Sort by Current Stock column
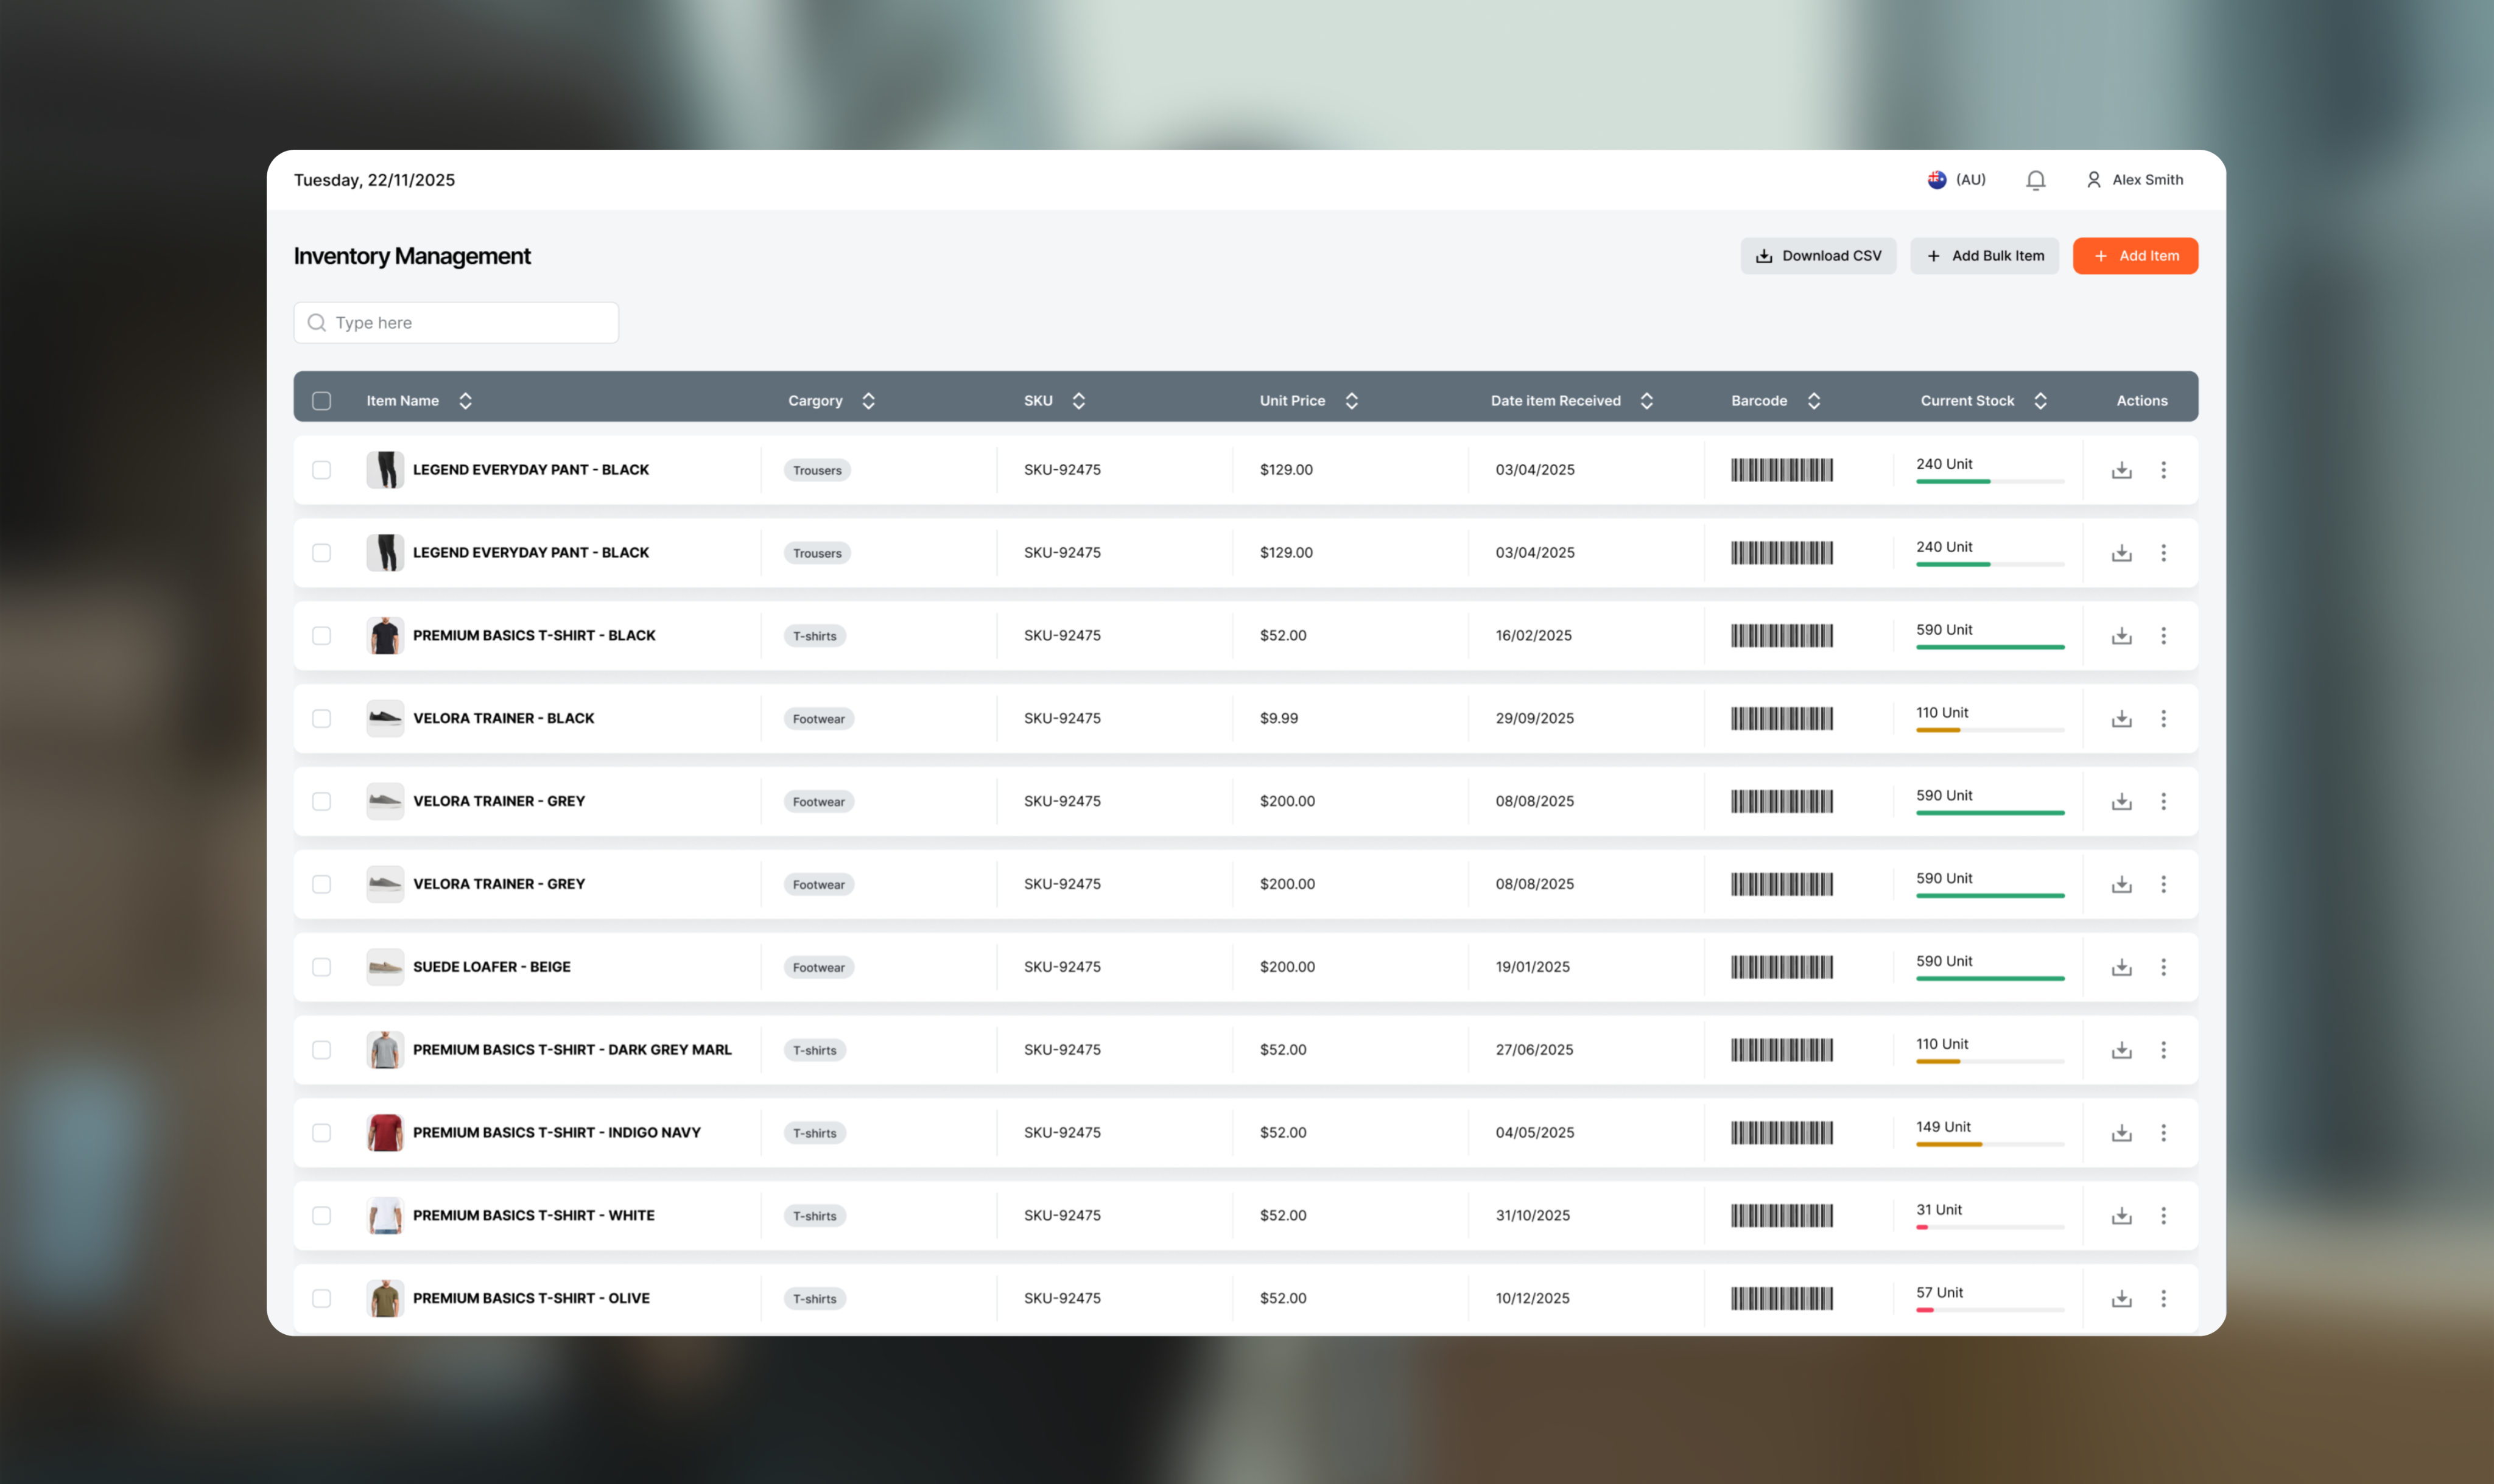 coord(2040,401)
